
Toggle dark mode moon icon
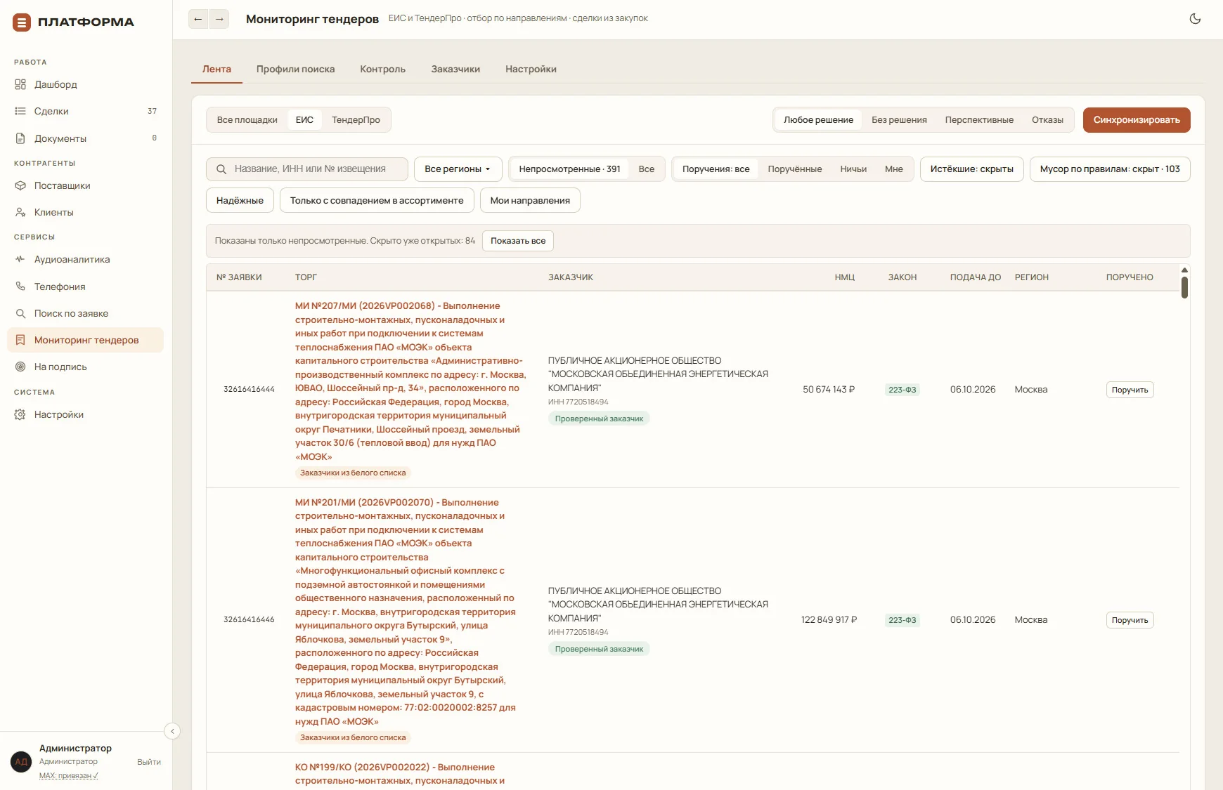[1195, 19]
